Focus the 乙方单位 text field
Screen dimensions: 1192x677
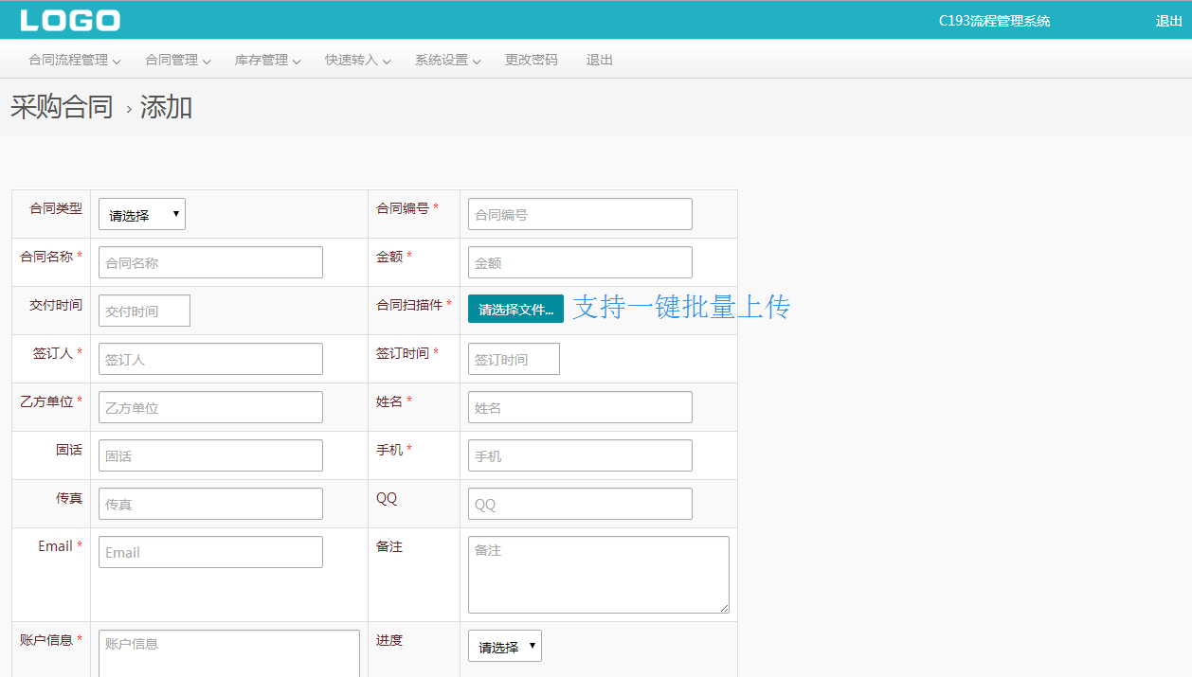click(210, 407)
